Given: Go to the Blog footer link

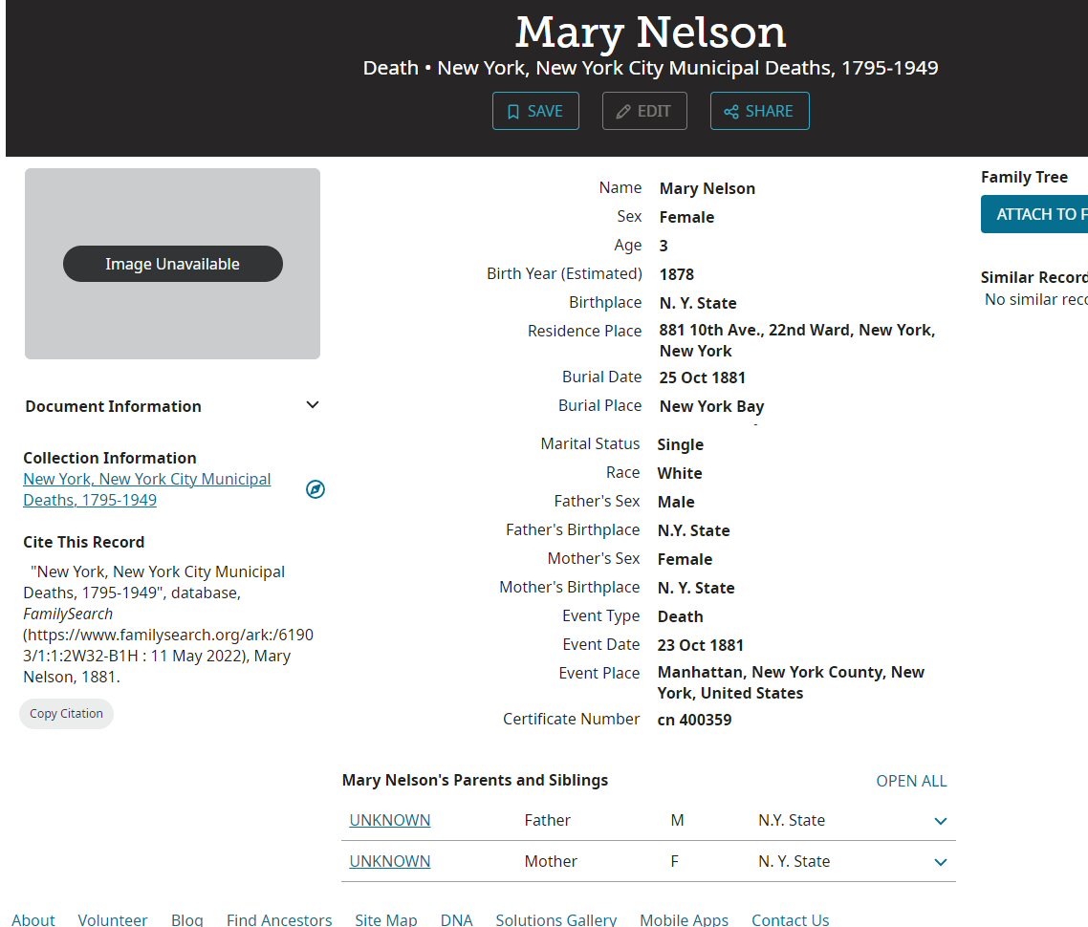Looking at the screenshot, I should coord(187,919).
